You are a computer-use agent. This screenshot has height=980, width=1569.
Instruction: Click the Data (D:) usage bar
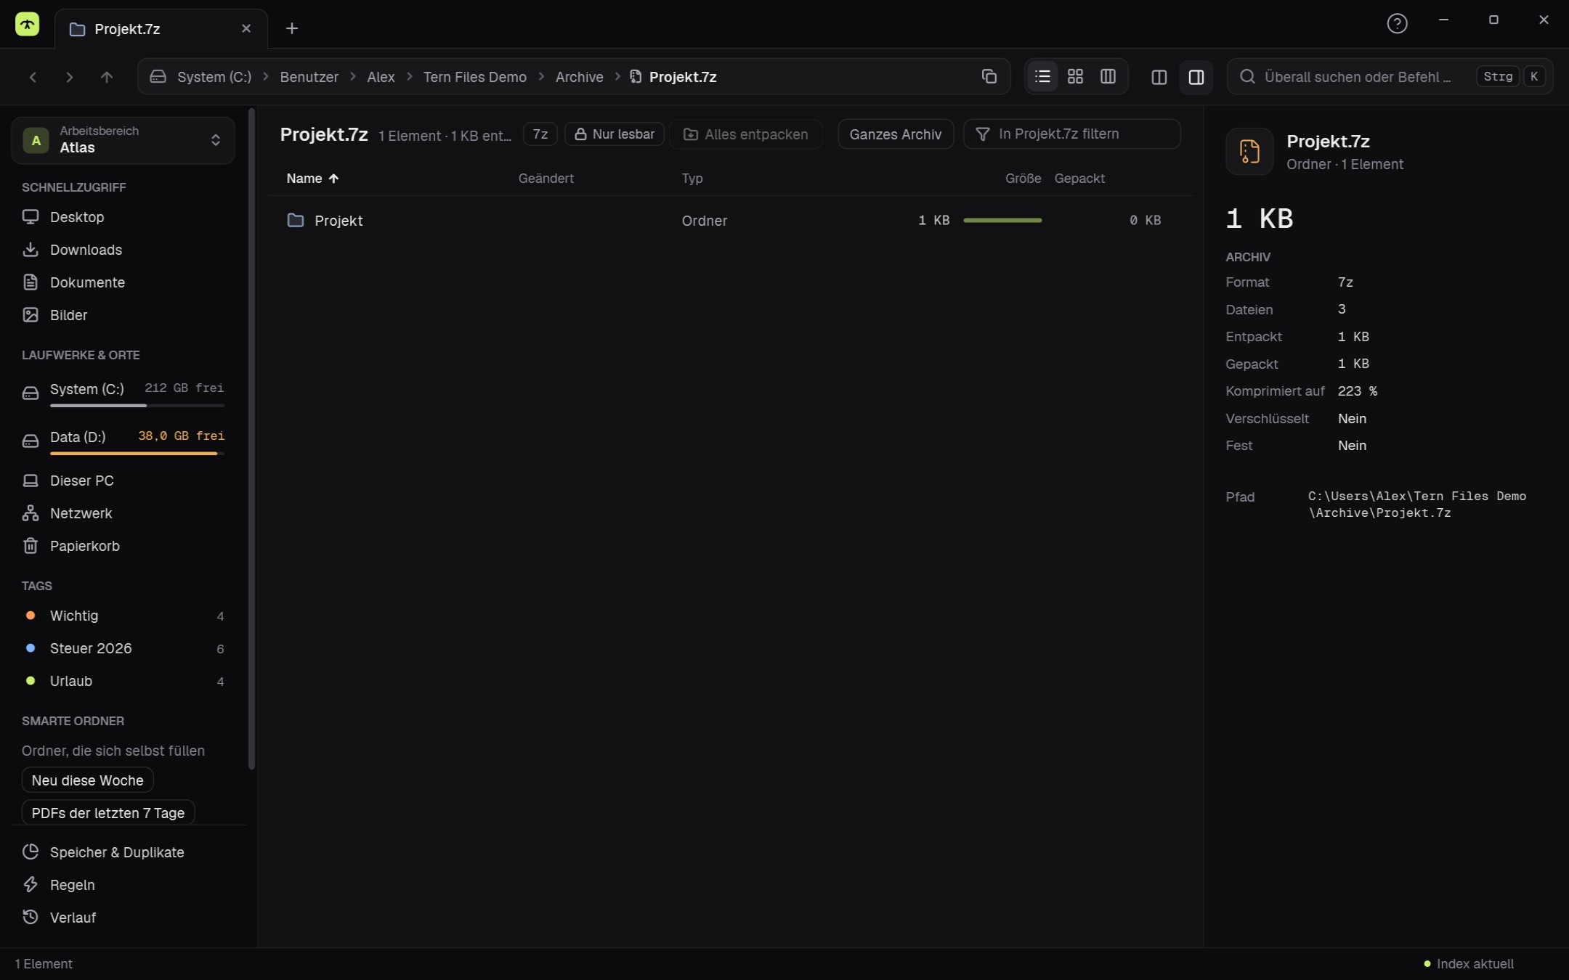point(137,454)
